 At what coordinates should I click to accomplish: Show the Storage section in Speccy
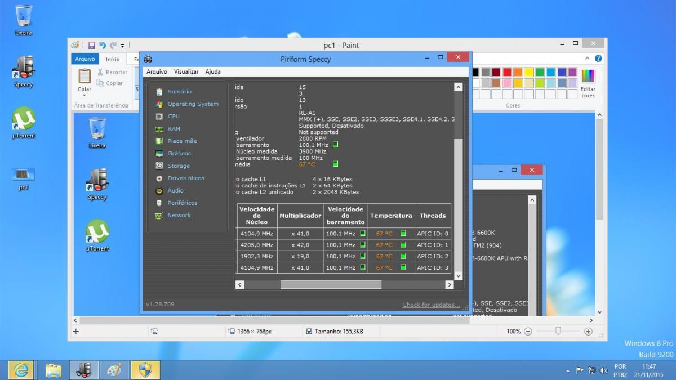tap(179, 166)
